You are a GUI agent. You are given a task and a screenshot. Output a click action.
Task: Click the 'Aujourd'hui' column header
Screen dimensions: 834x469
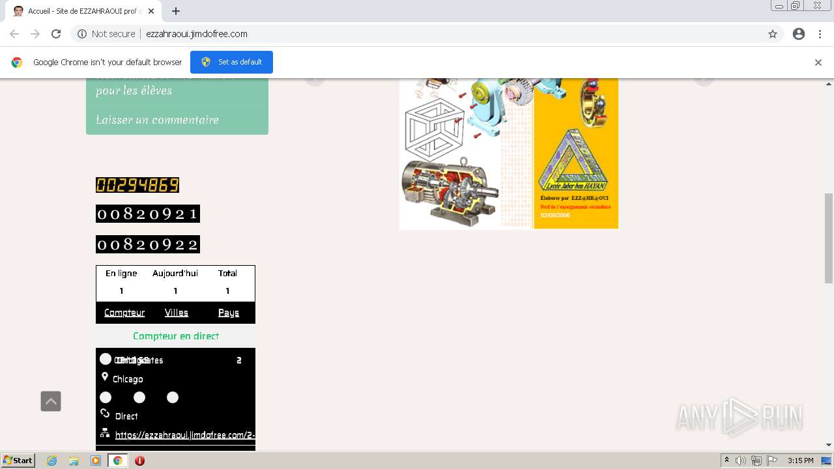tap(175, 274)
